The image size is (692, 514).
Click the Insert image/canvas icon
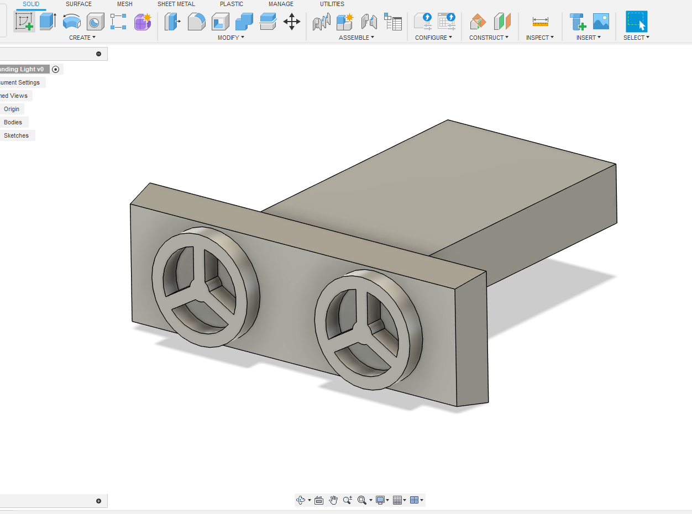(601, 22)
